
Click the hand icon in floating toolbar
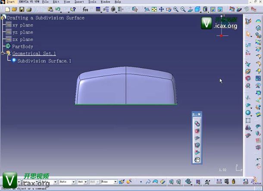[197, 160]
